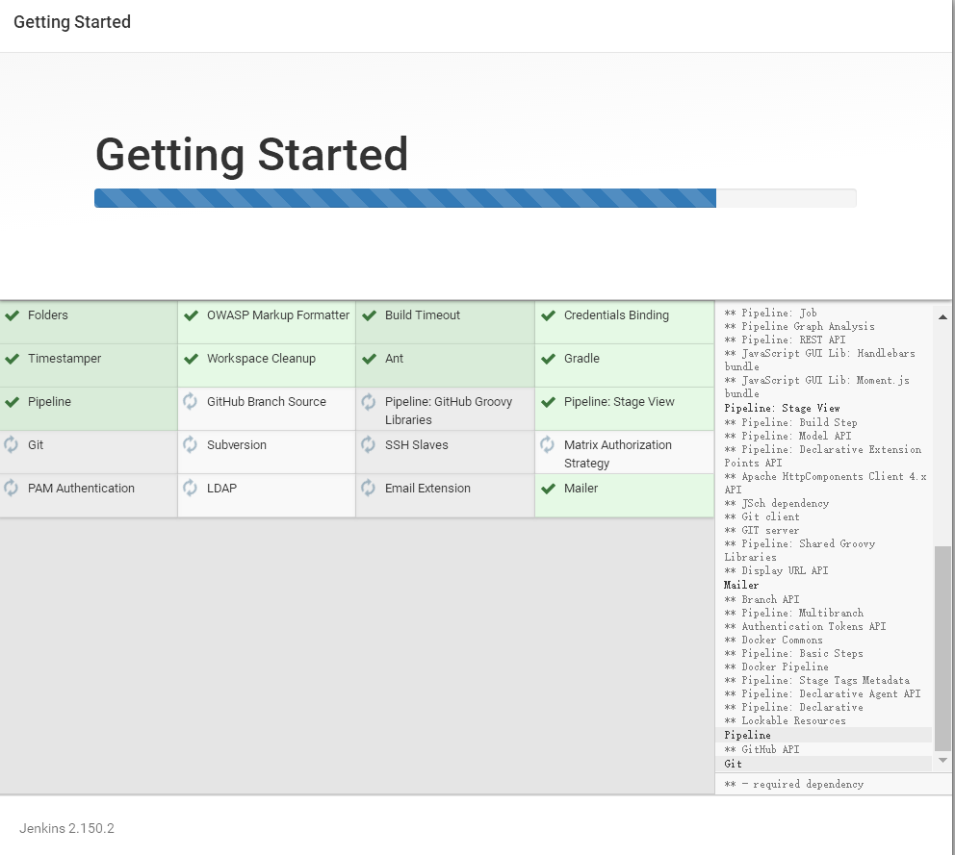Click the Mailer checkmark icon
This screenshot has height=855, width=955.
[548, 488]
